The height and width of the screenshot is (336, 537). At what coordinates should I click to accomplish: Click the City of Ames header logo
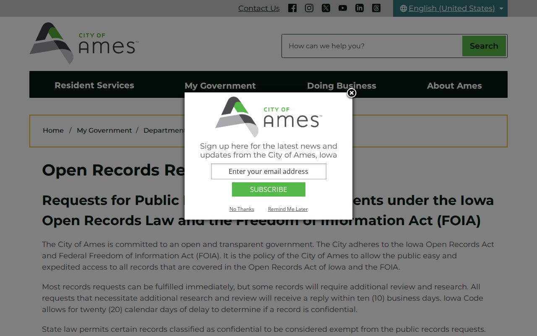point(84,43)
